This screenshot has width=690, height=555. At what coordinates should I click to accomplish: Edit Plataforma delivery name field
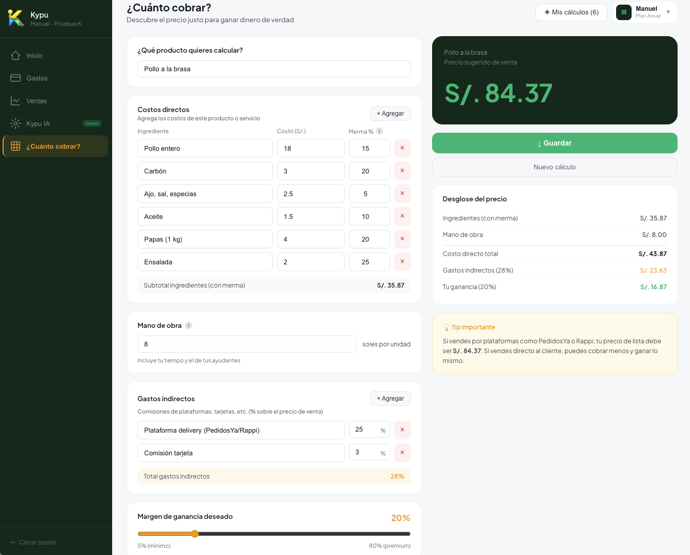[241, 430]
